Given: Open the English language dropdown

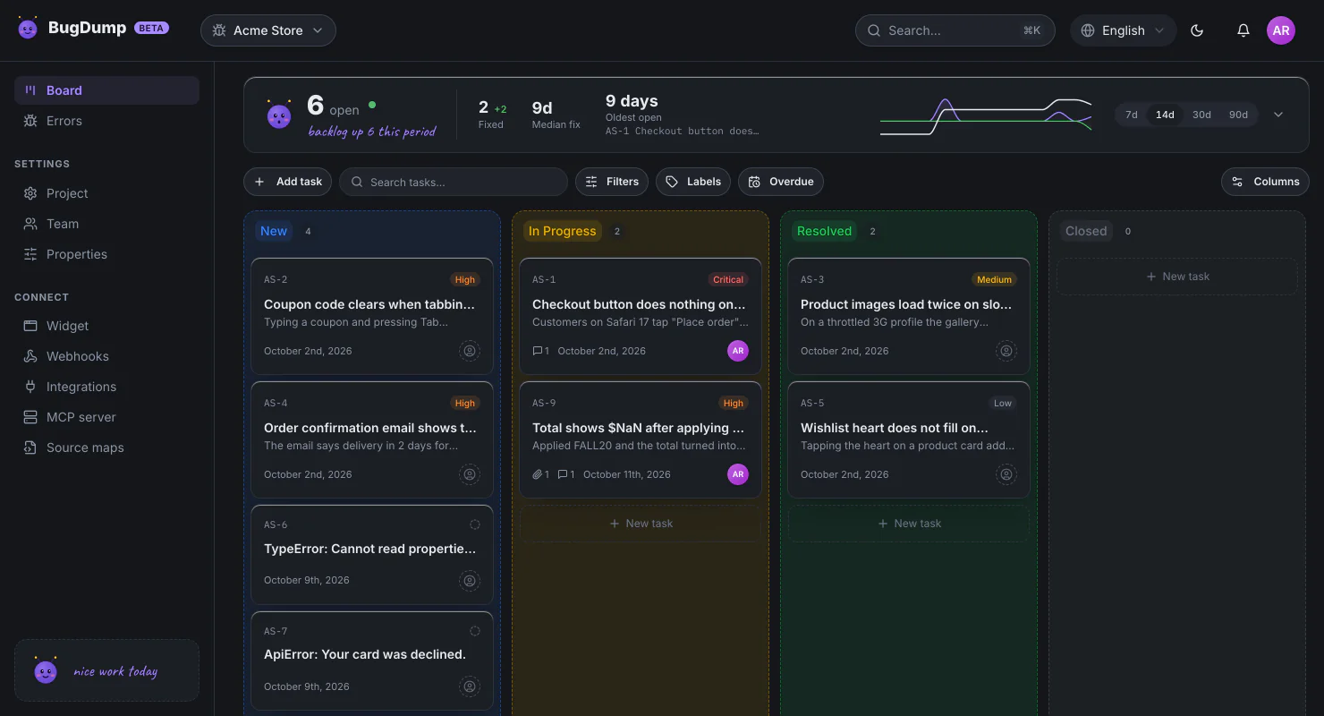Looking at the screenshot, I should 1123,30.
